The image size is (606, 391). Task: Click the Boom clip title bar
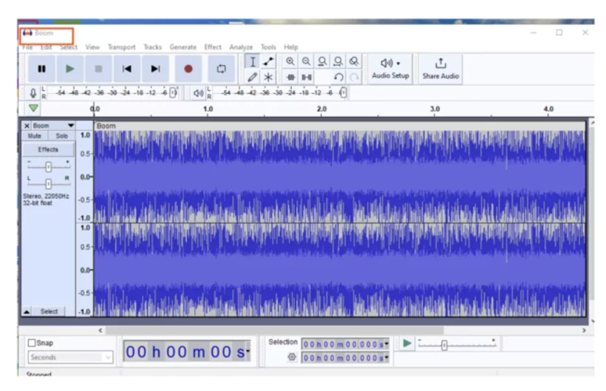340,126
